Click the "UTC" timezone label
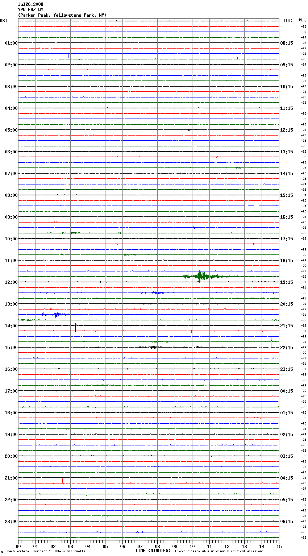Screen dimensions: 308x556 [288, 21]
